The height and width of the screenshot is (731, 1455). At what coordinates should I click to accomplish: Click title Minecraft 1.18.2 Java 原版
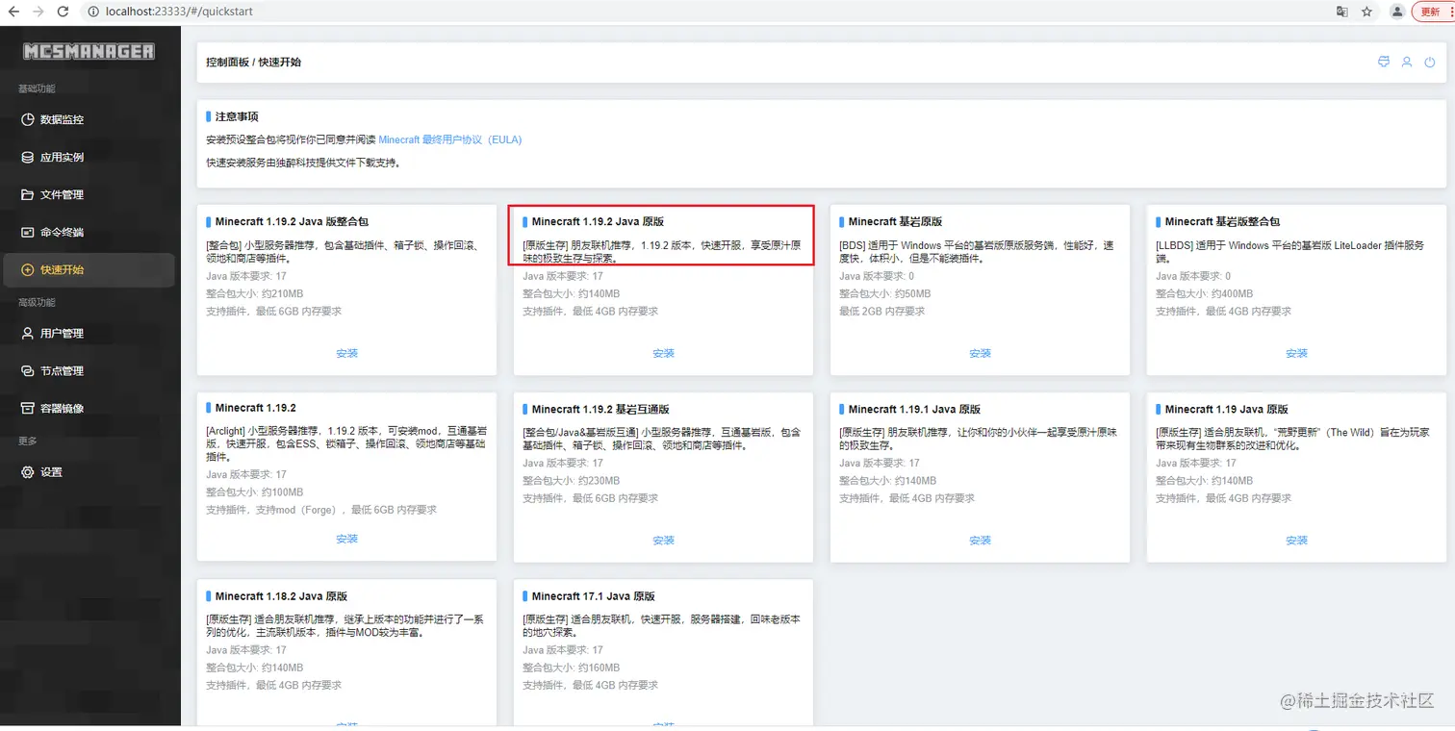[281, 596]
